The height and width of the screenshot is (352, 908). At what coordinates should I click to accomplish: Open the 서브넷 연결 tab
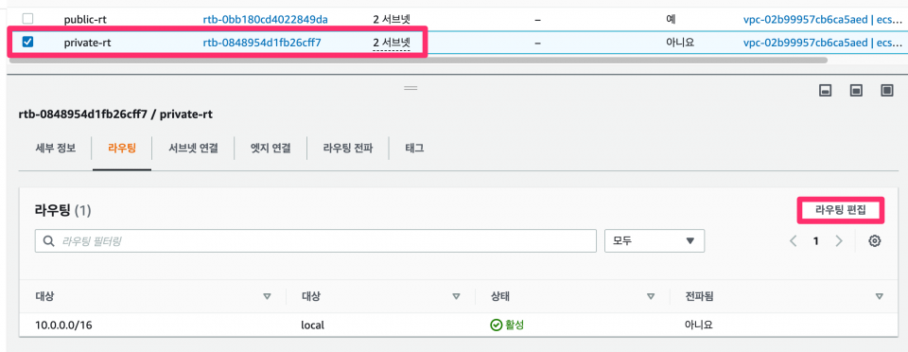[193, 148]
